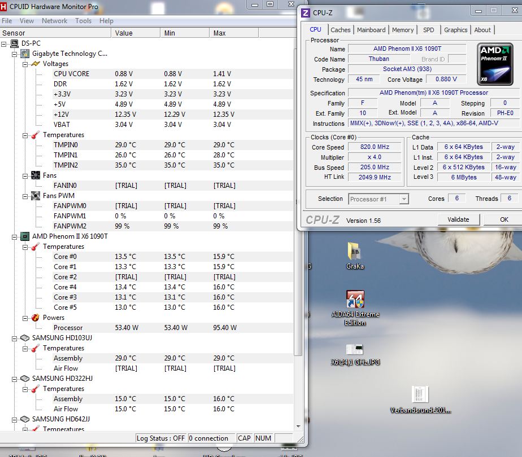This screenshot has height=457, width=522.
Task: Collapse the Fans PWM tree node
Action: tap(25, 196)
